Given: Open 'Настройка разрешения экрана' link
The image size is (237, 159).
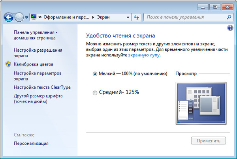Looking at the screenshot, I should 38,53.
